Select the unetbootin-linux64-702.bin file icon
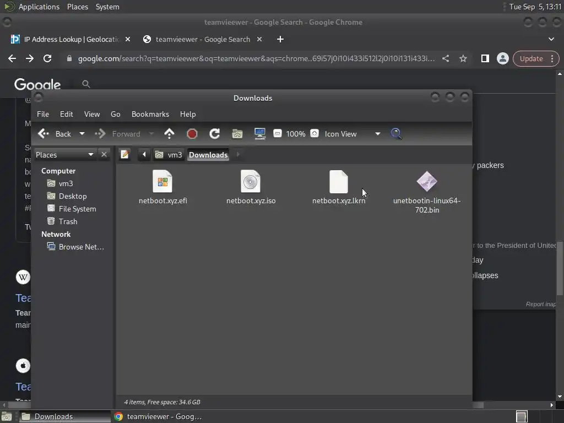The image size is (564, 423). (x=427, y=182)
